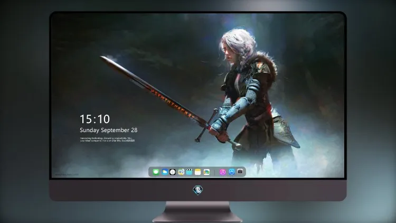
Task: Launch the clapperboard video app in dock
Action: [189, 172]
